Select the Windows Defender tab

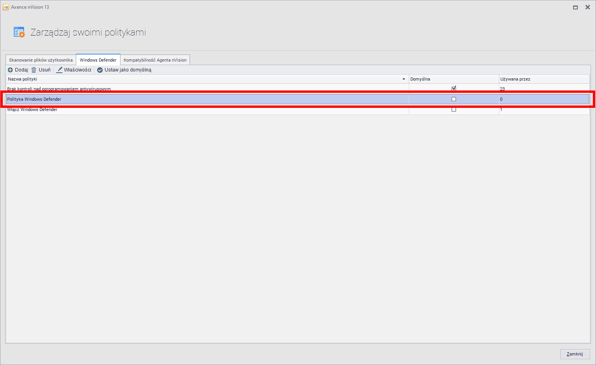coord(98,60)
